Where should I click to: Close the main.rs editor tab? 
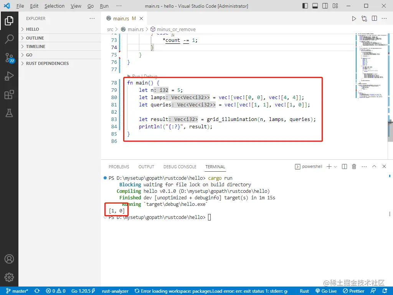[x=141, y=18]
